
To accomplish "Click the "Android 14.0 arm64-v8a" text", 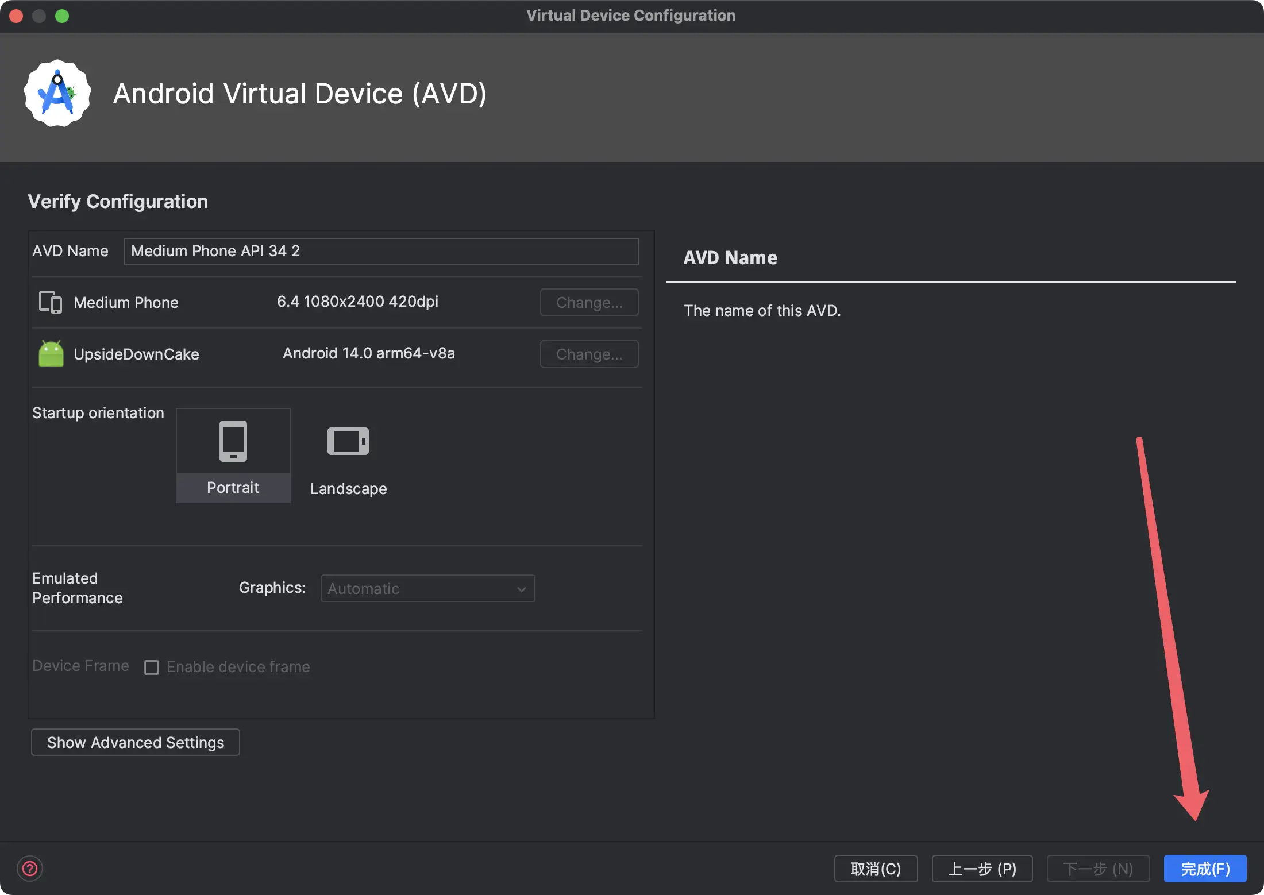I will pyautogui.click(x=369, y=353).
